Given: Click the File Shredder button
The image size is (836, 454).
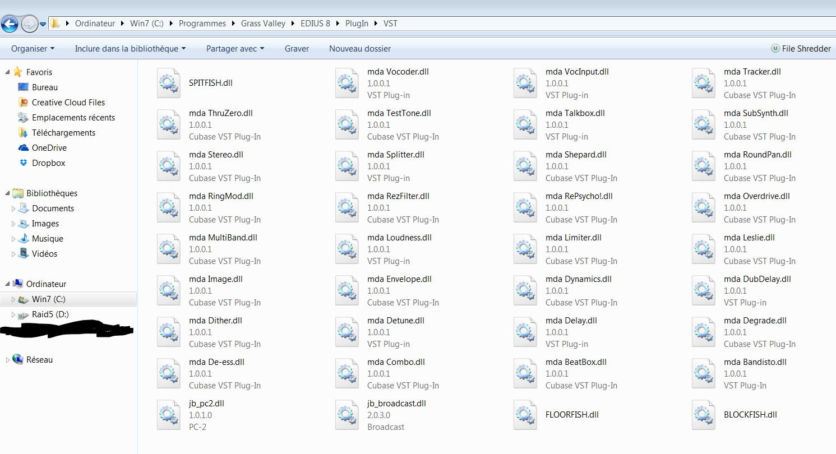Looking at the screenshot, I should (801, 49).
